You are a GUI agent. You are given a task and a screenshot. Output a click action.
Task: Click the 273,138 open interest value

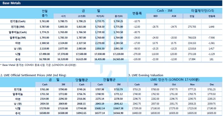(192, 54)
